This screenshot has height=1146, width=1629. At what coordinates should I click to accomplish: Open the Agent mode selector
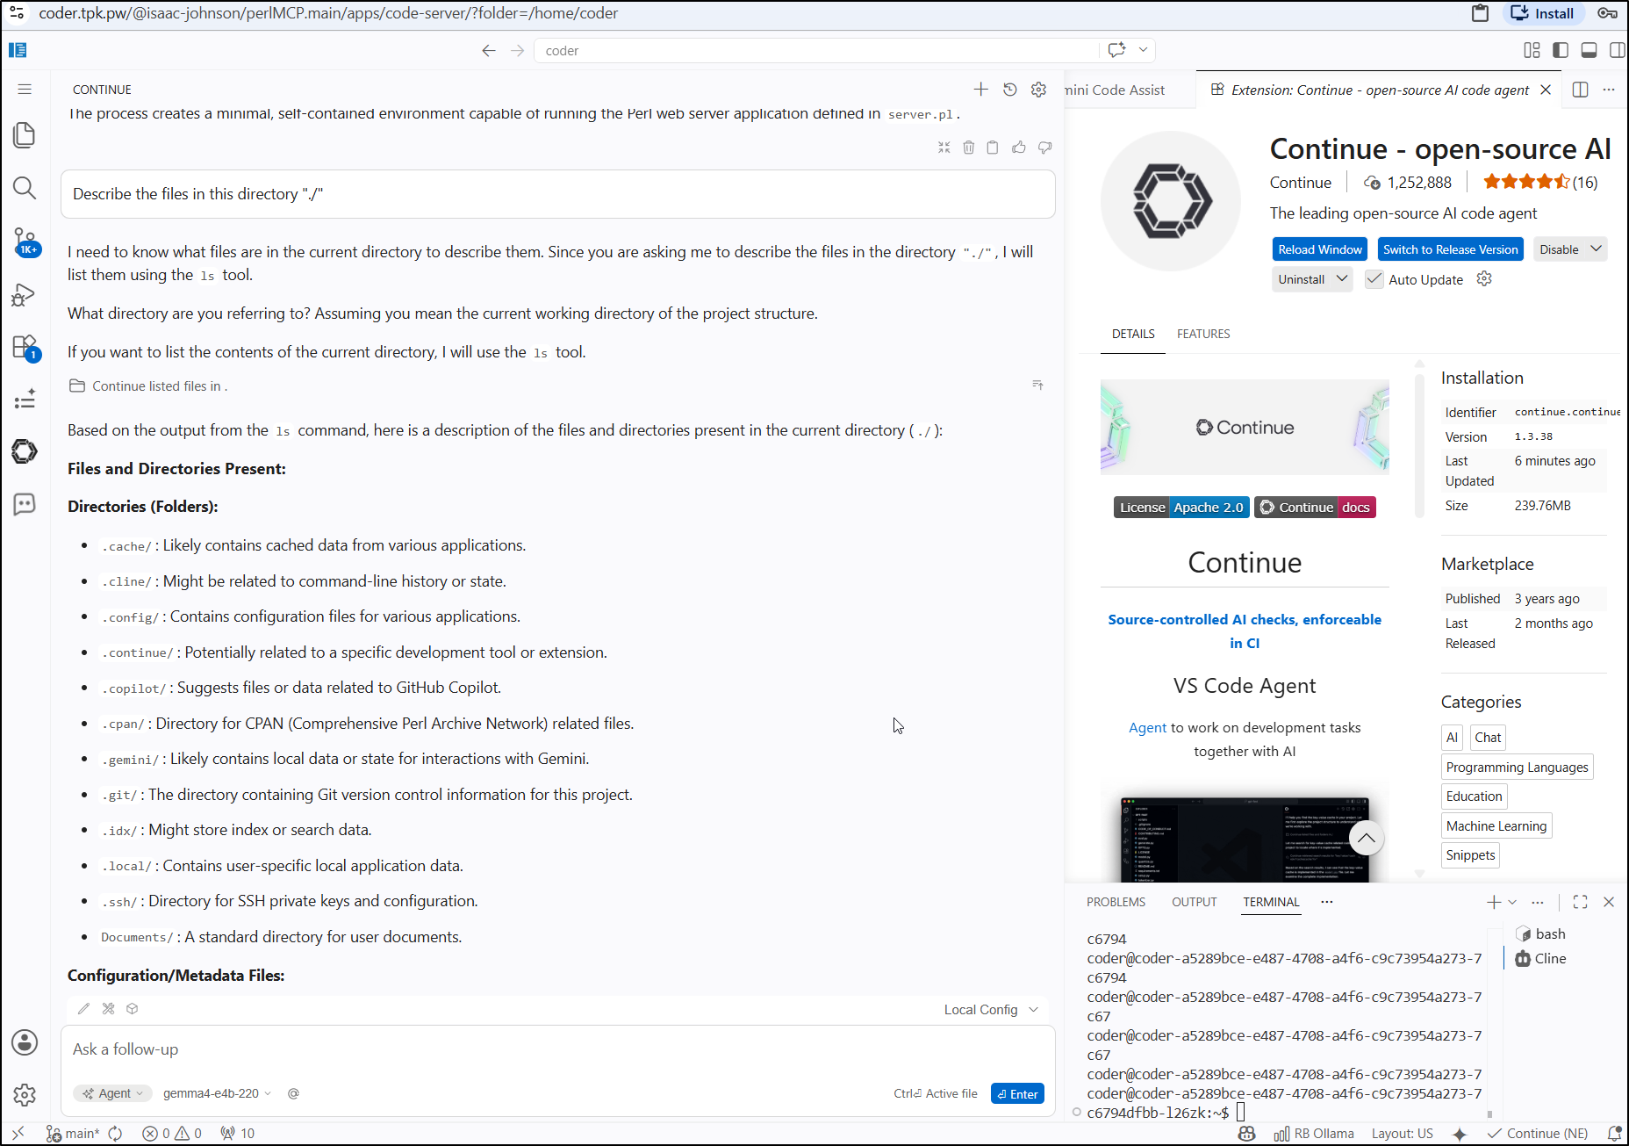pyautogui.click(x=113, y=1093)
